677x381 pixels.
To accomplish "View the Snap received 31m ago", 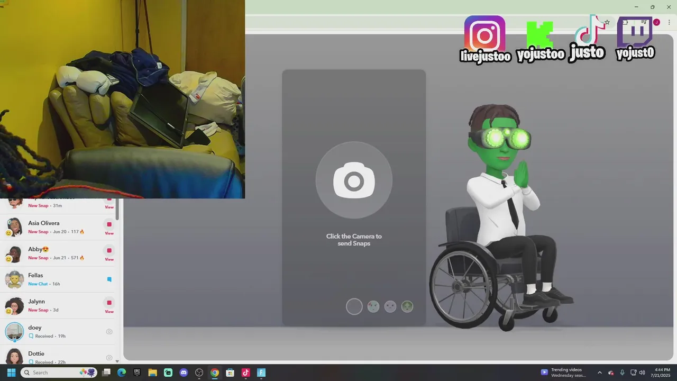I will coord(109,204).
